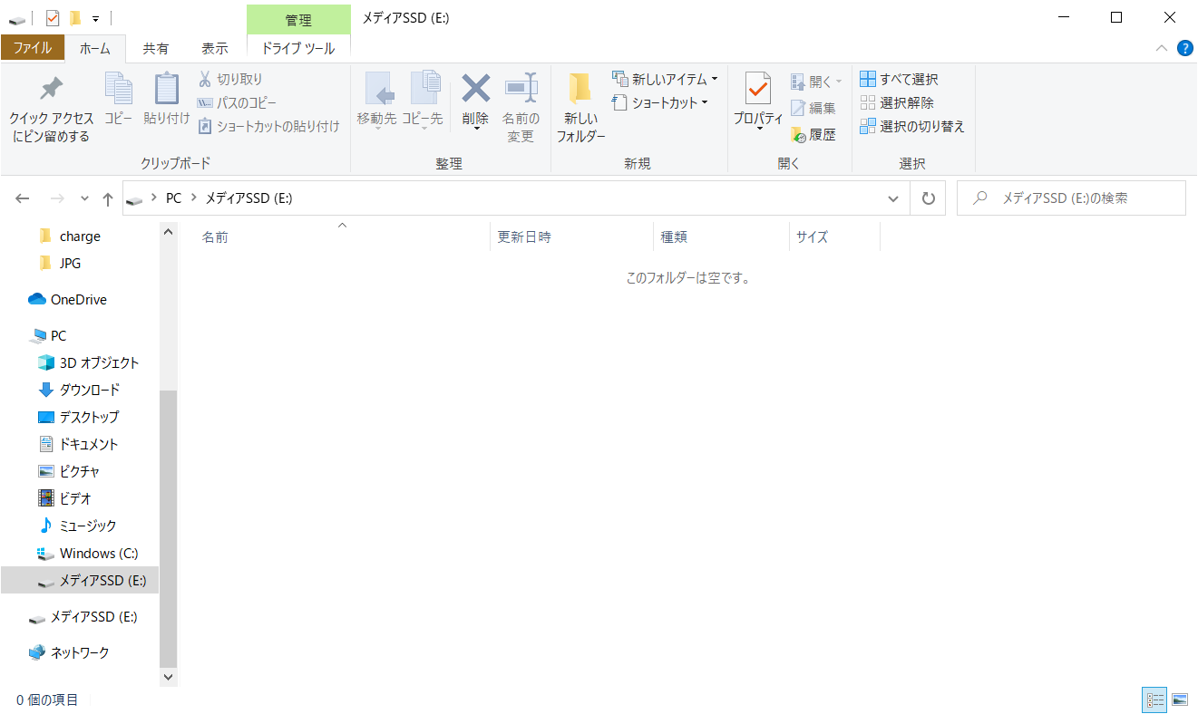Switch to the View (表示) tab
1198x714 pixels.
click(214, 48)
